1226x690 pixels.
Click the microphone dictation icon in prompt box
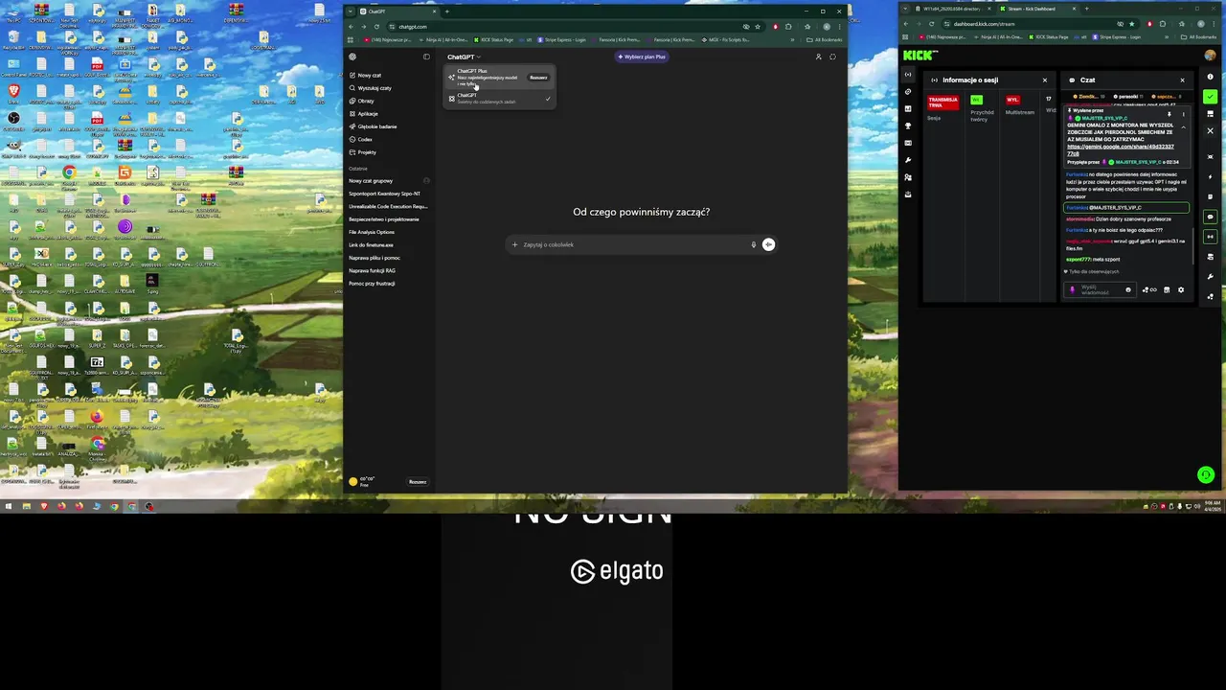pos(754,244)
